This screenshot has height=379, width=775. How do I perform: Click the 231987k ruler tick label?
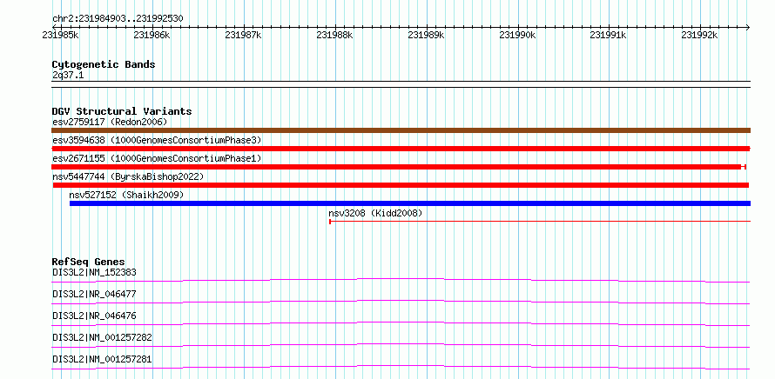point(243,35)
